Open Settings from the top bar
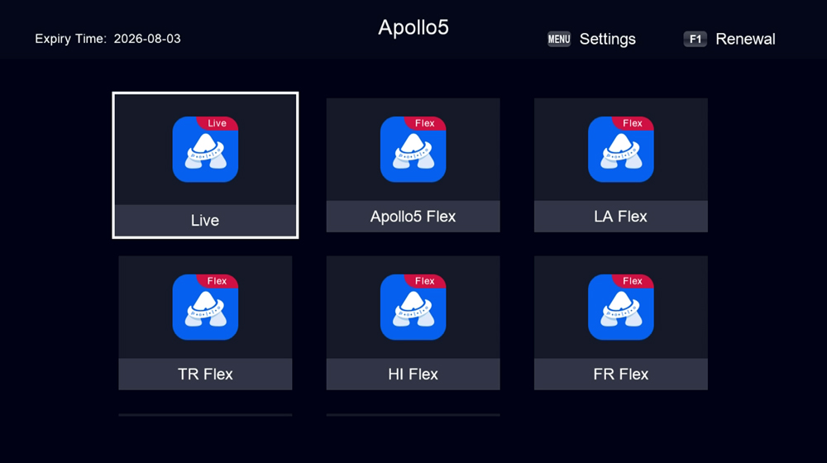 point(606,39)
